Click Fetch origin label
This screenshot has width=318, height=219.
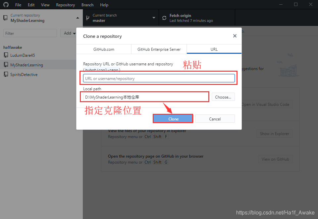tap(180, 16)
